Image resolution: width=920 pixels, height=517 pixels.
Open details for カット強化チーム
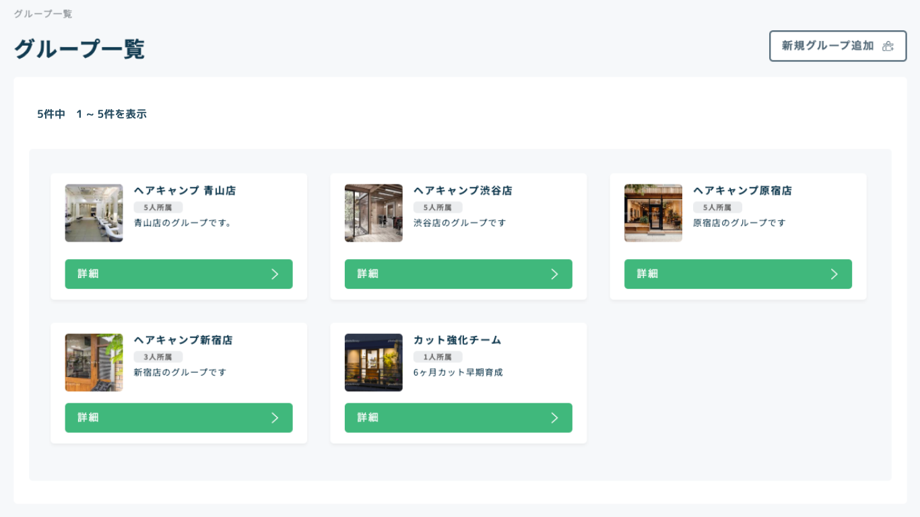tap(458, 418)
